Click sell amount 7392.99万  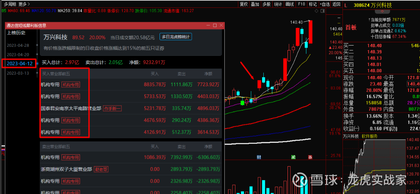tap(182, 157)
